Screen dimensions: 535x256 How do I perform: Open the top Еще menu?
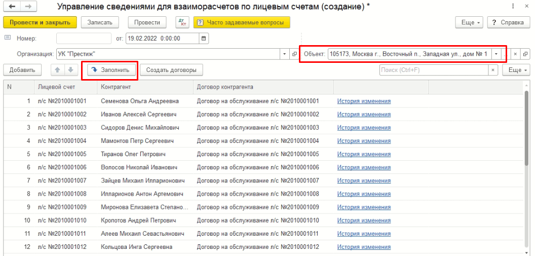(470, 22)
